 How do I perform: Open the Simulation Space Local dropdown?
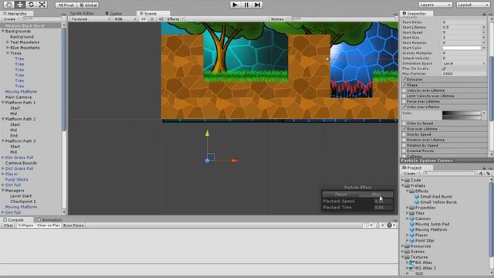464,63
